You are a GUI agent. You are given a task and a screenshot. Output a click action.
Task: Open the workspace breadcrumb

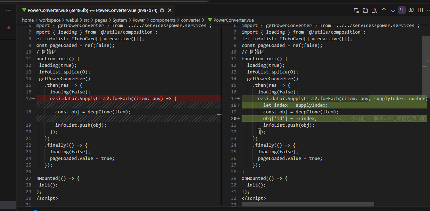(x=50, y=20)
